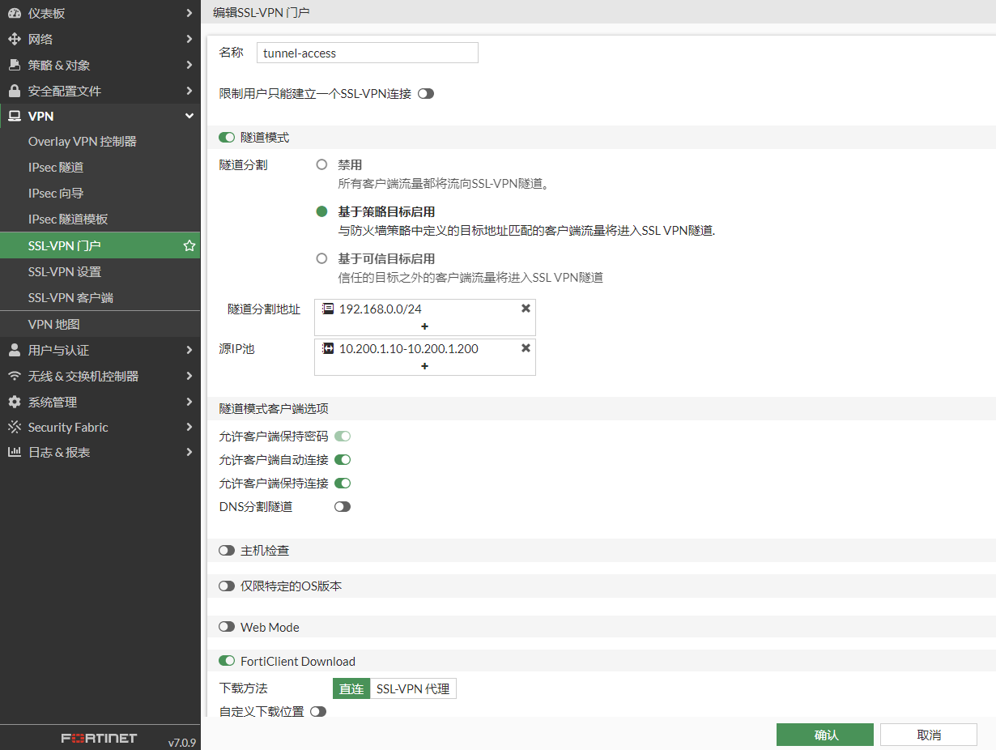Click the address icon next to 192.168.0.0/24
The height and width of the screenshot is (750, 996).
coord(328,309)
